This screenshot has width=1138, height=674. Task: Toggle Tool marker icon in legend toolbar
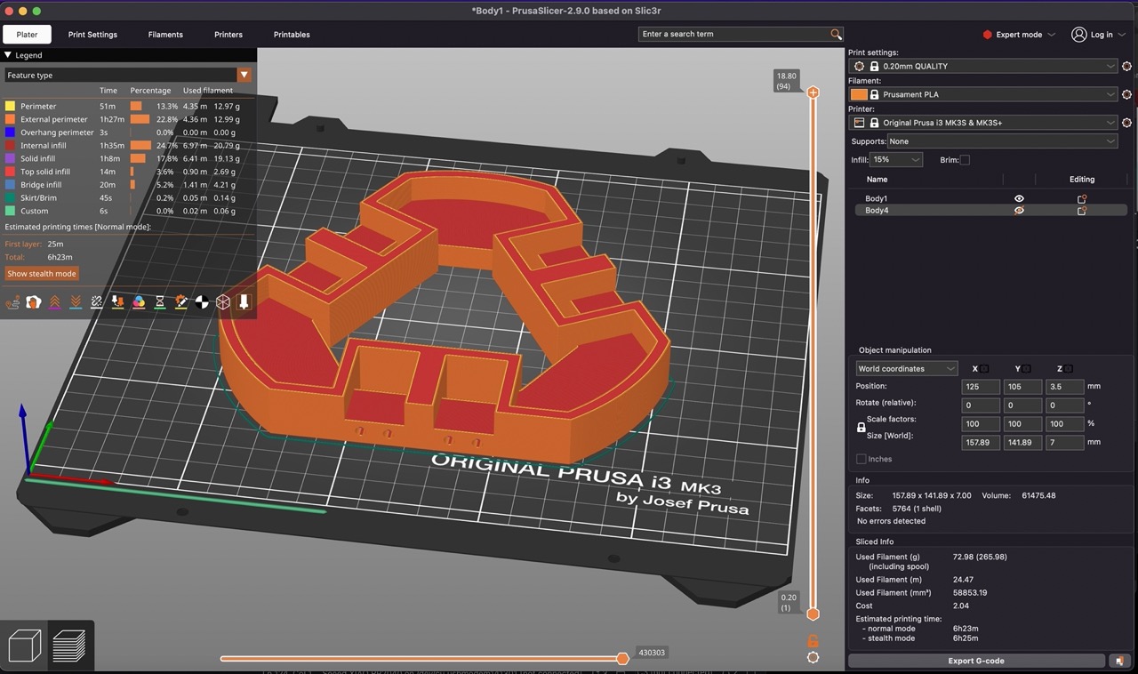(x=244, y=302)
